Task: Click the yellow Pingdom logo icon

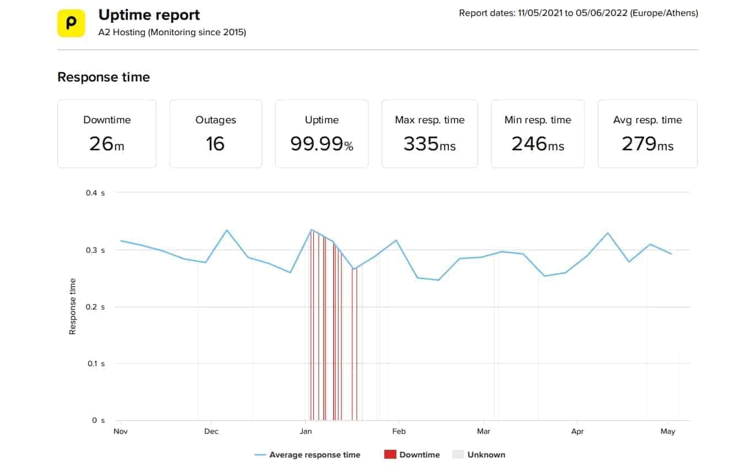Action: pyautogui.click(x=71, y=23)
